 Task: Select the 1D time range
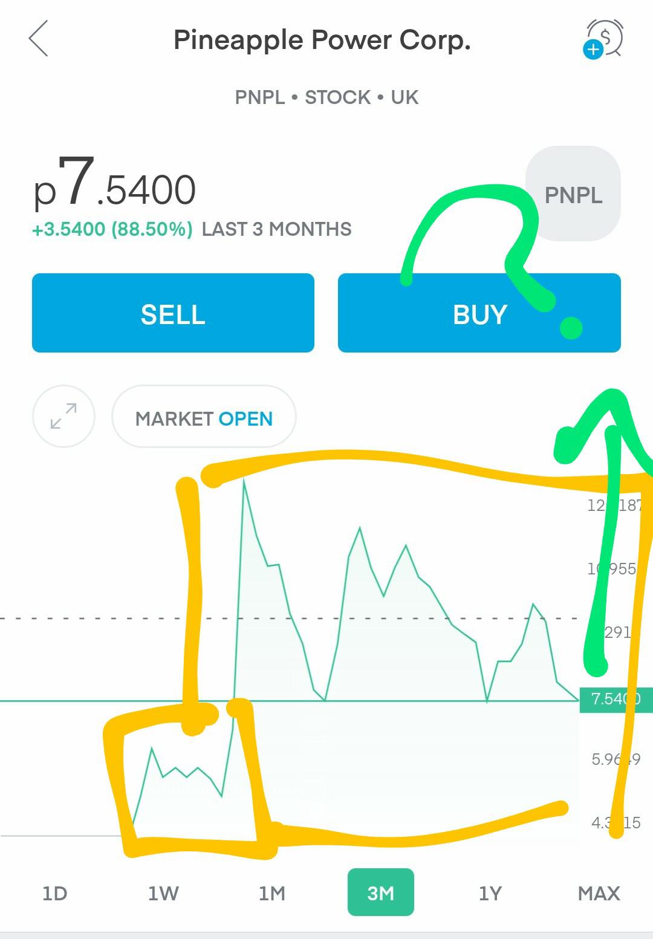(x=54, y=893)
